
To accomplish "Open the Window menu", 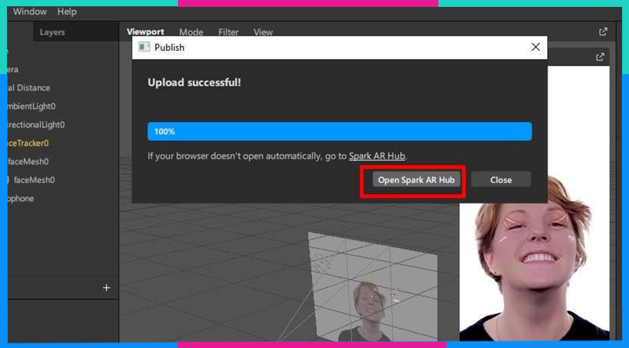I will coord(30,11).
